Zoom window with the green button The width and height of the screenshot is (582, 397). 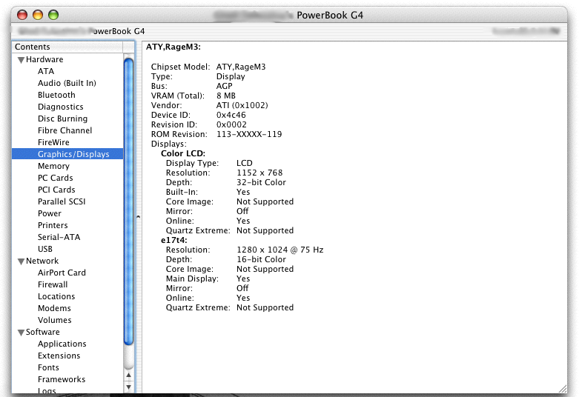tap(53, 16)
